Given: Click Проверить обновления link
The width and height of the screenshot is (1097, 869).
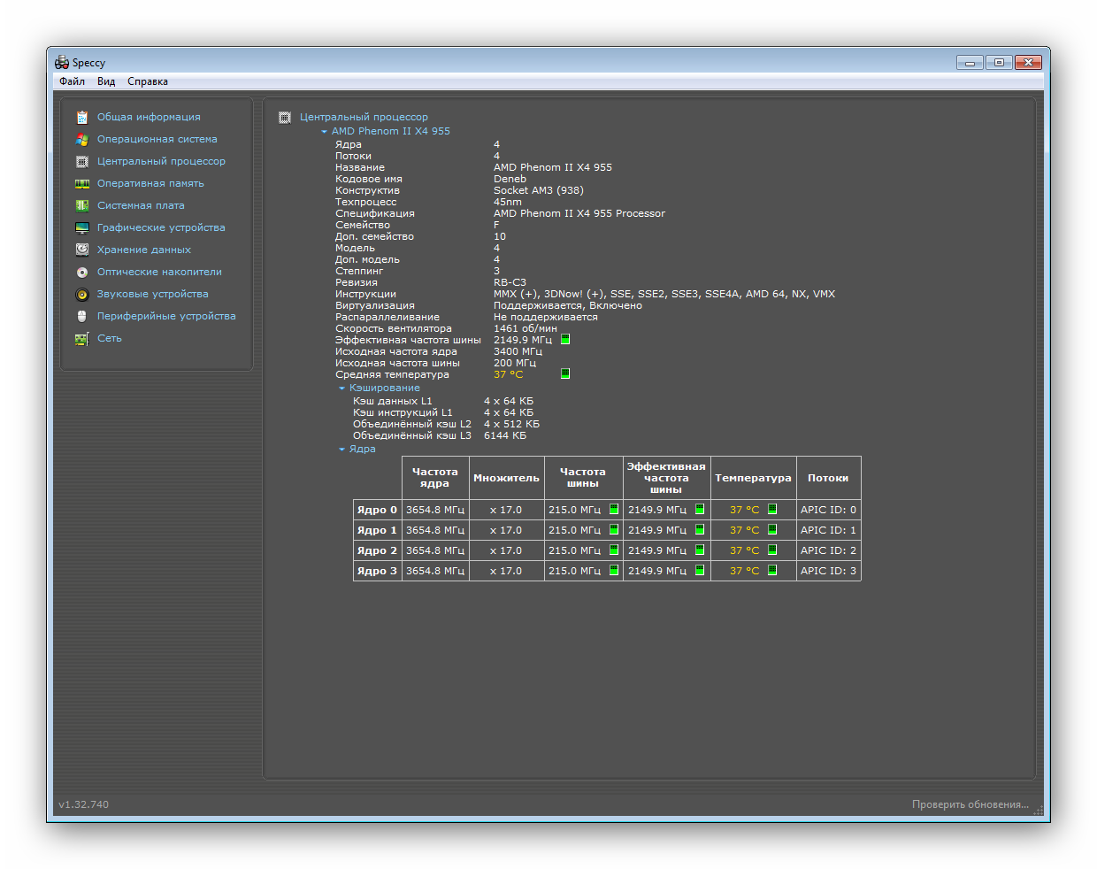Looking at the screenshot, I should coord(970,804).
